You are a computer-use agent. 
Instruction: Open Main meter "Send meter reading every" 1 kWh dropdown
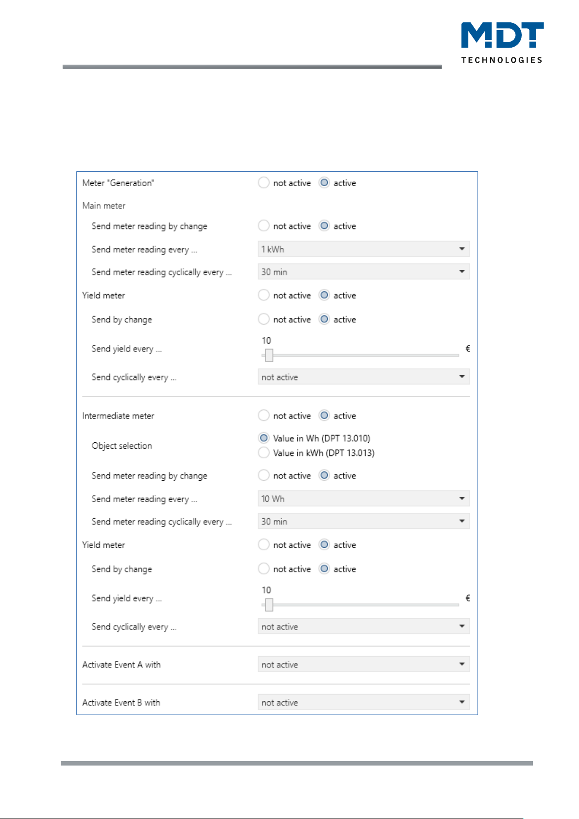click(x=364, y=249)
